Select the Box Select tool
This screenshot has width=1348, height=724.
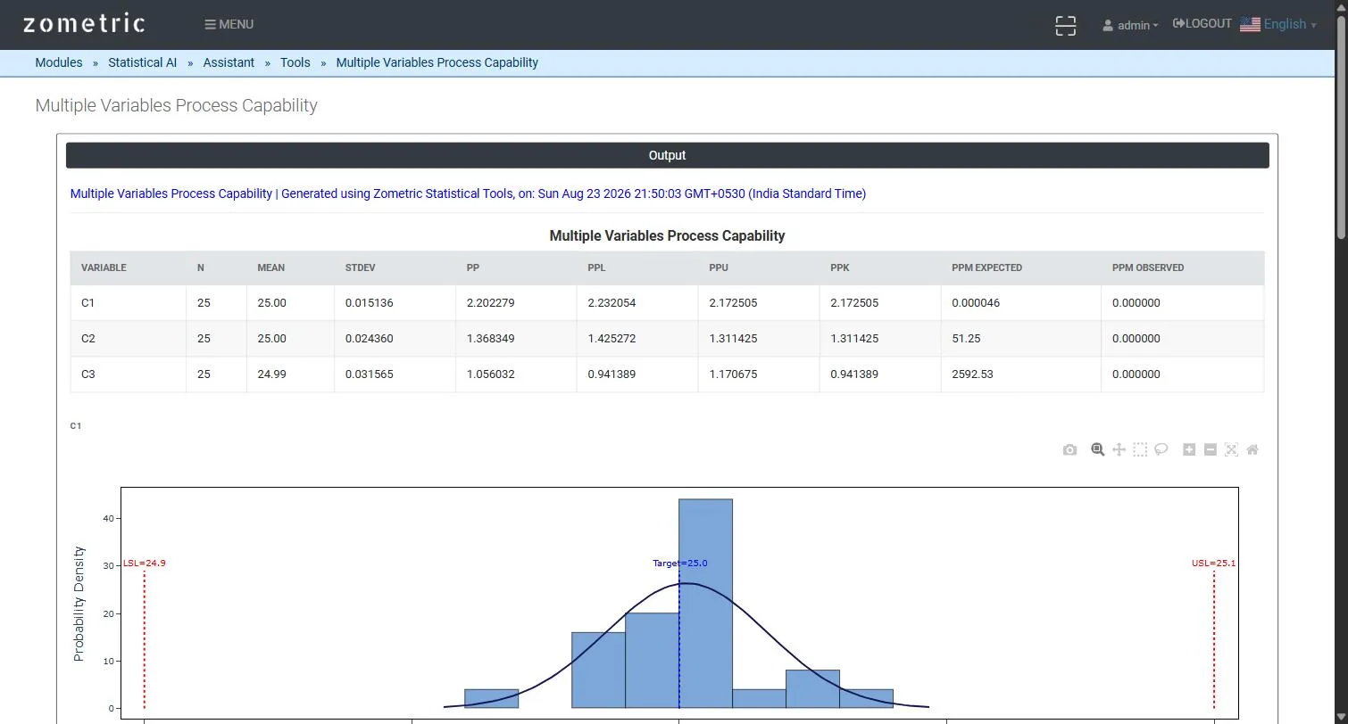click(x=1140, y=449)
